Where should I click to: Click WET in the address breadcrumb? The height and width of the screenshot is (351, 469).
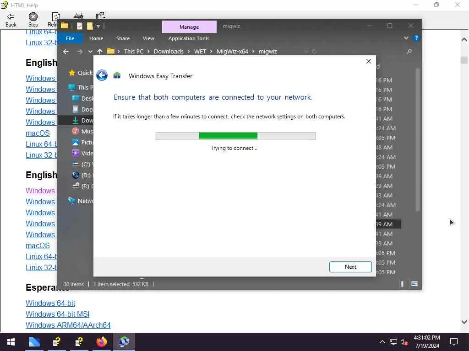click(200, 51)
